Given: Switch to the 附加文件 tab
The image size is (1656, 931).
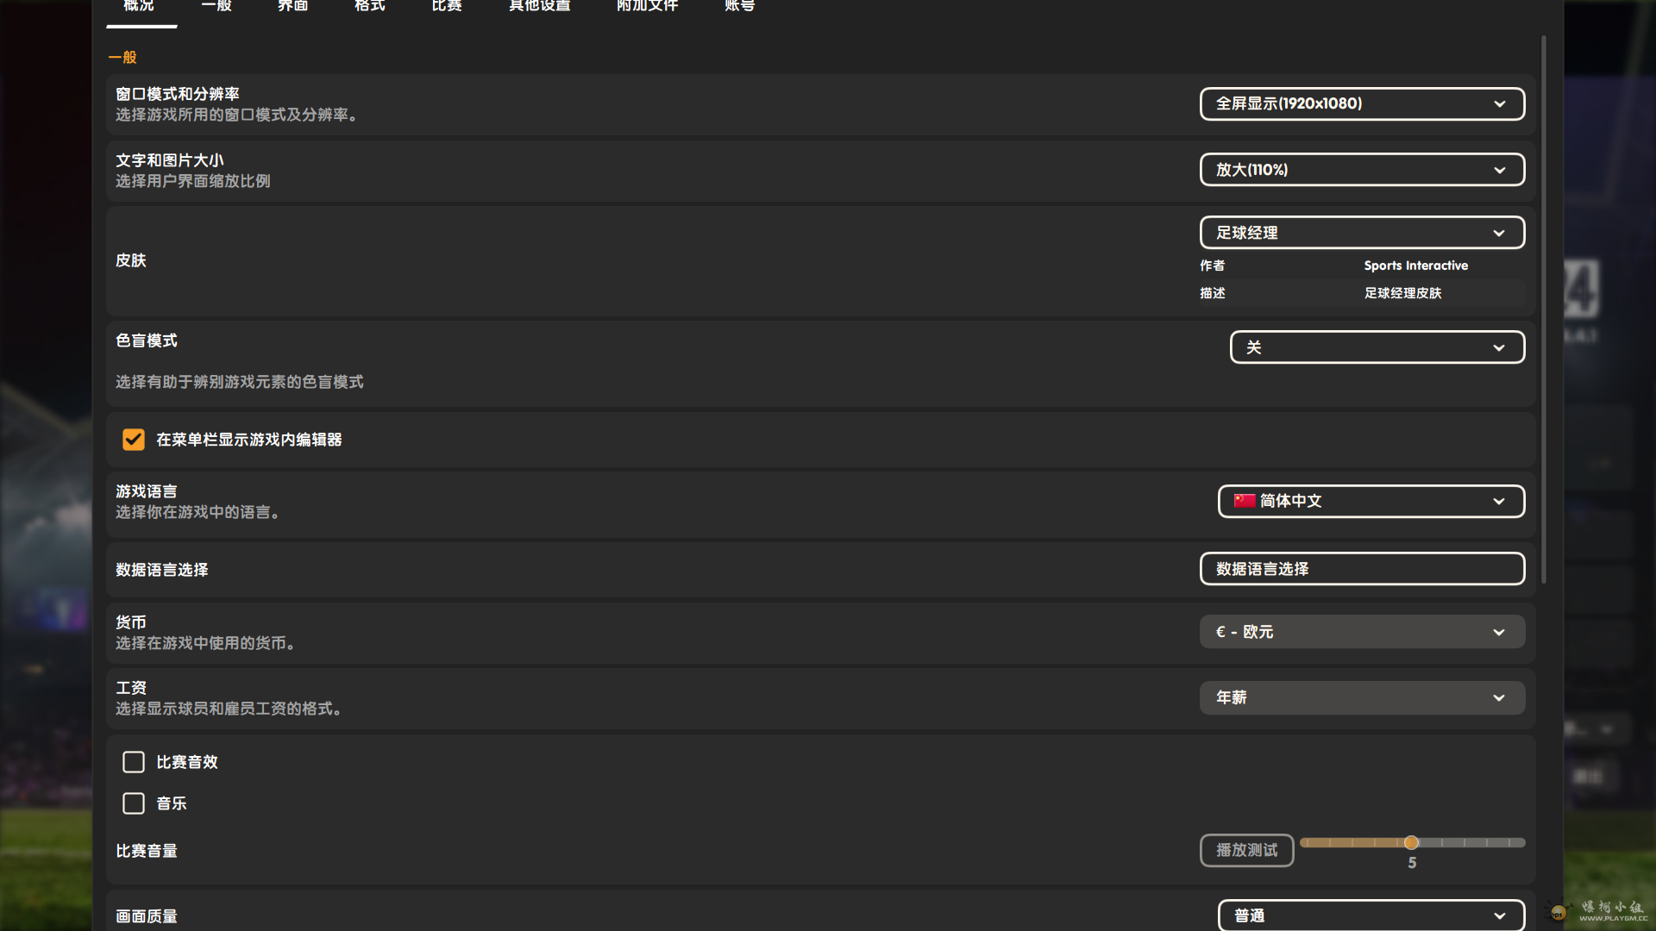Looking at the screenshot, I should click(647, 7).
